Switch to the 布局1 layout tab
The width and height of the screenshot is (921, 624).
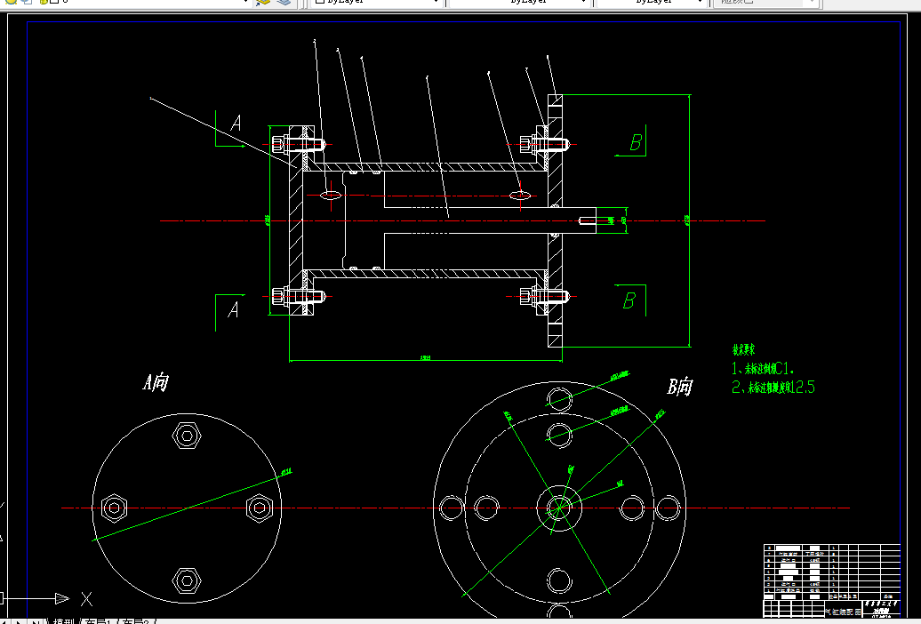100,621
